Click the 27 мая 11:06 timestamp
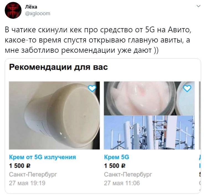 [x=122, y=183]
